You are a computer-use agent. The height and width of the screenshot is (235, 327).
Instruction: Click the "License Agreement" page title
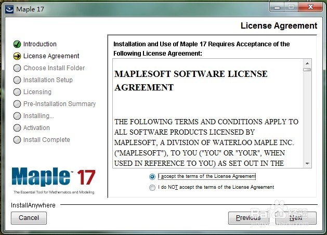coord(279,25)
